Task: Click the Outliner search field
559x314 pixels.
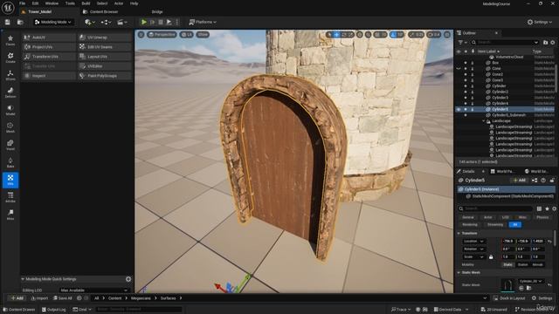Action: pyautogui.click(x=505, y=43)
